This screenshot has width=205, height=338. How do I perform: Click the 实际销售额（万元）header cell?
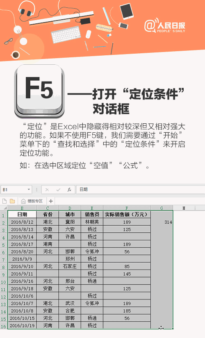(x=127, y=214)
